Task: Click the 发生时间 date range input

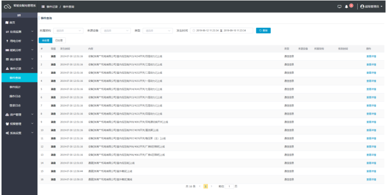Action: 222,31
